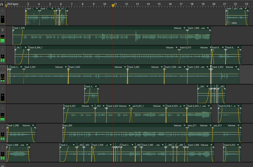Image resolution: width=253 pixels, height=167 pixels.
Task: Select the Track 8_004_1 clip name
Action: pos(36,48)
